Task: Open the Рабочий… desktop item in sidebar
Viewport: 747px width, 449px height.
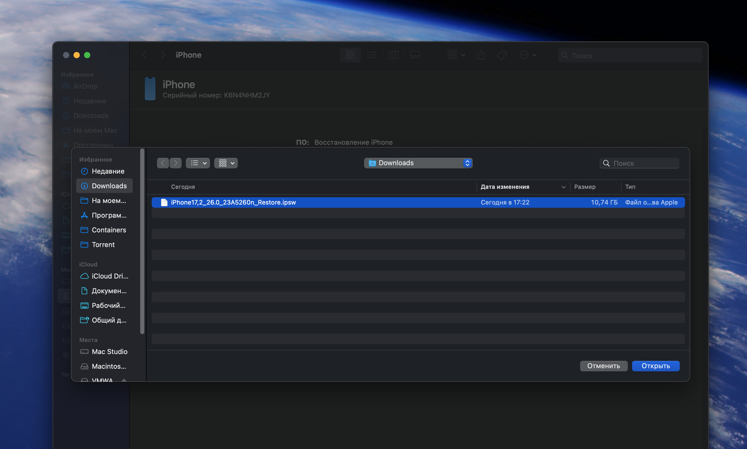Action: (x=104, y=305)
